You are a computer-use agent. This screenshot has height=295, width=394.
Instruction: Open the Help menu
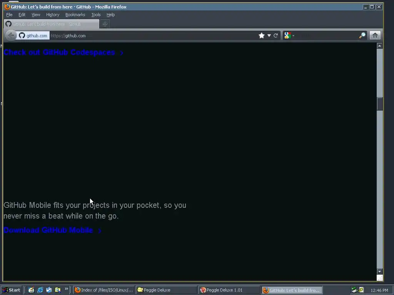(110, 15)
